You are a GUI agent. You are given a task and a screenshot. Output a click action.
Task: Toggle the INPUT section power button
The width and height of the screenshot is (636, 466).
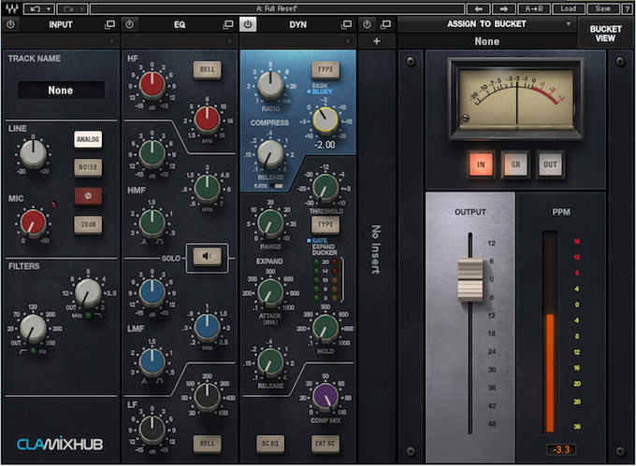pos(10,24)
